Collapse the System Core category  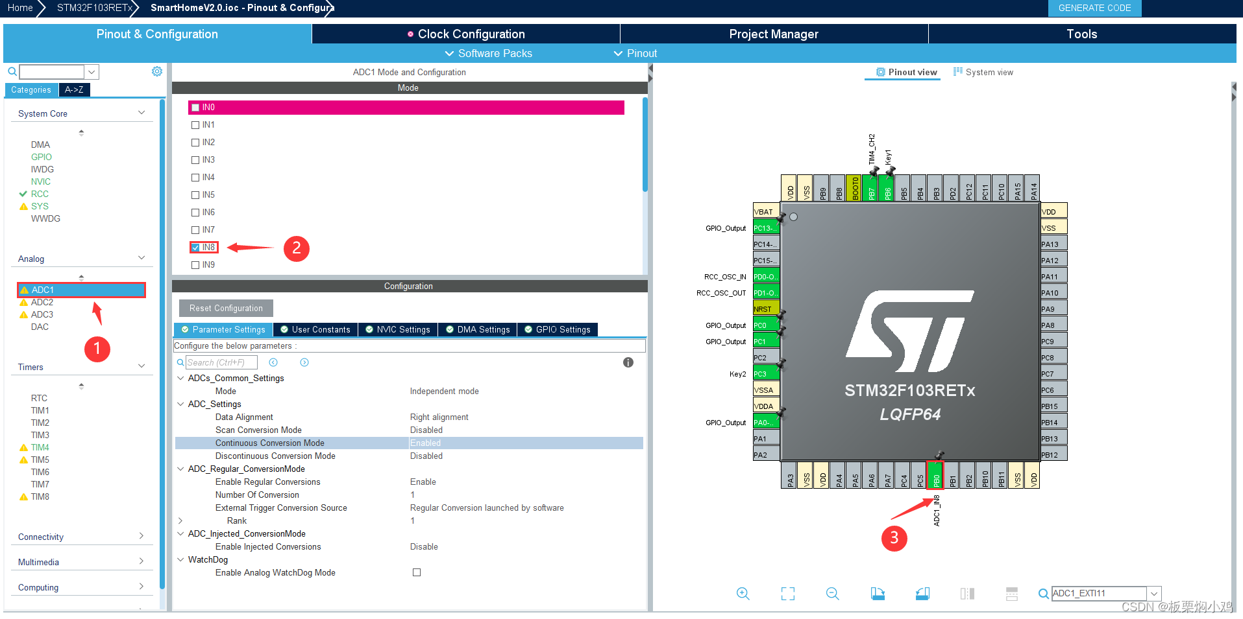142,113
